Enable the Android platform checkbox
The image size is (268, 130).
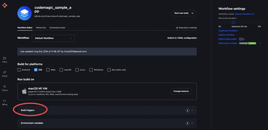pos(19,70)
